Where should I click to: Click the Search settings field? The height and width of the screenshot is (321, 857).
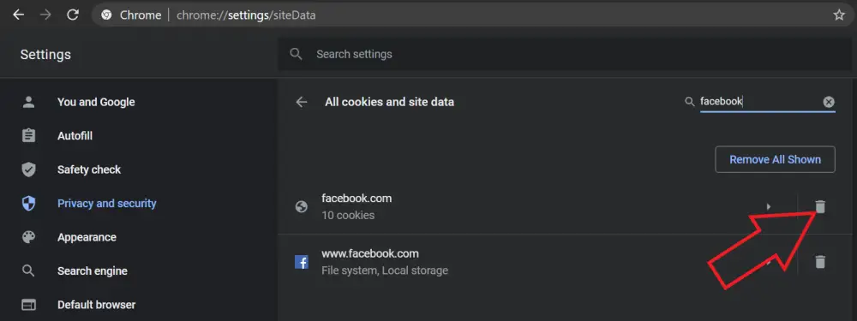[565, 54]
